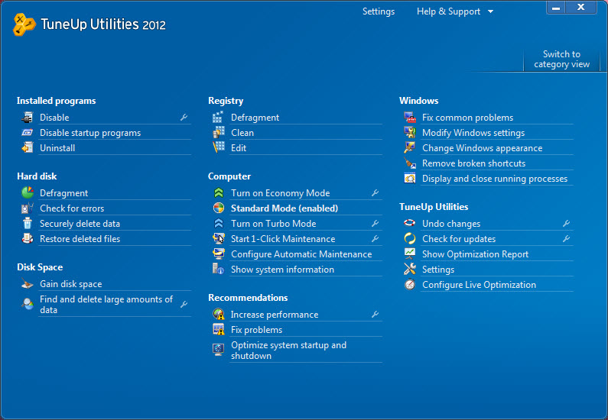Click the wrench next to Economy Mode
The width and height of the screenshot is (608, 420).
375,192
